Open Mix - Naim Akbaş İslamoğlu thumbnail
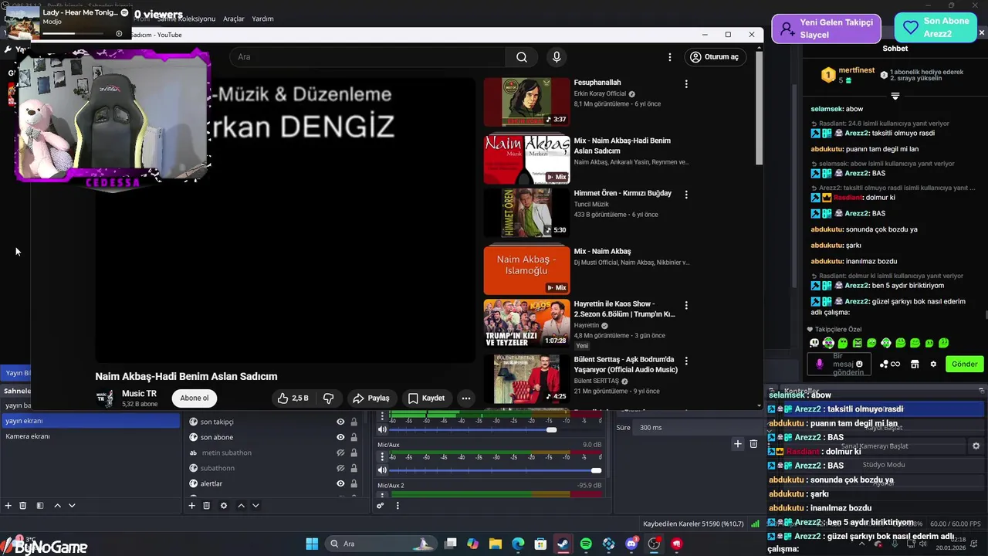Screen dimensions: 988x556 pos(526,270)
